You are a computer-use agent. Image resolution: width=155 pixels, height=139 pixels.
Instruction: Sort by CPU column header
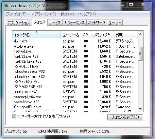[x=86, y=35]
